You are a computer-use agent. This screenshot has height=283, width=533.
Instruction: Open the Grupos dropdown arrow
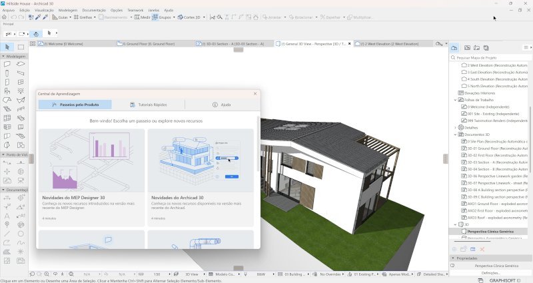[x=174, y=17]
